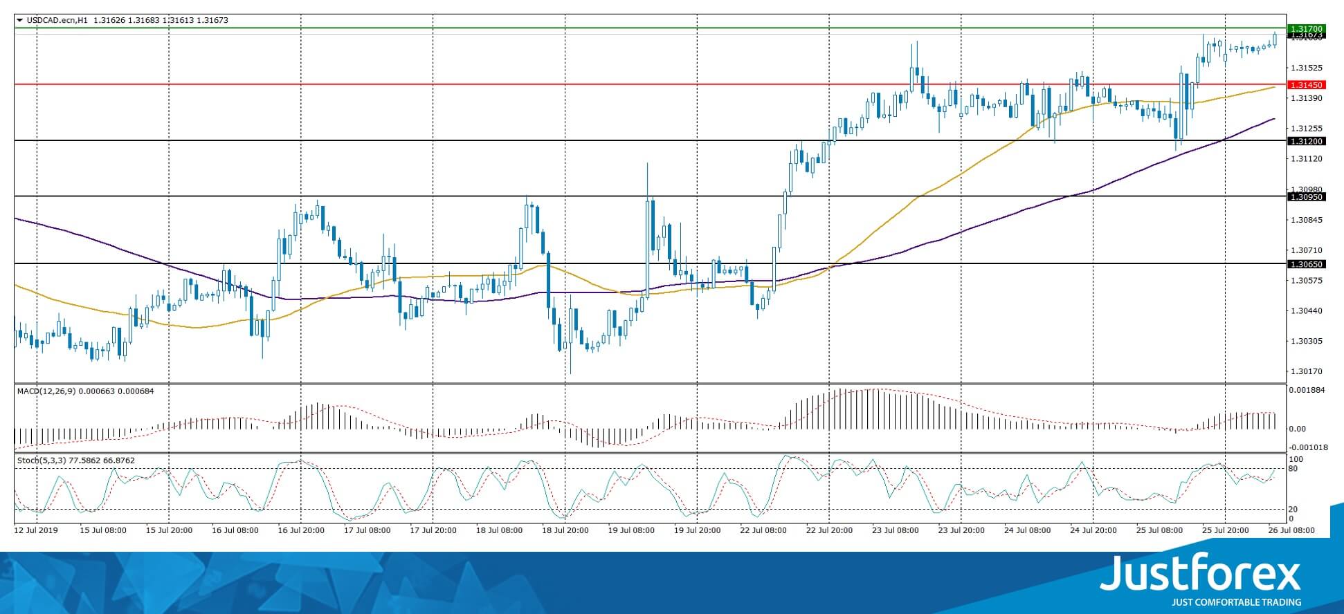Screen dimensions: 1344x614
Task: Click the 16 Jul 20:00 time label
Action: (302, 530)
